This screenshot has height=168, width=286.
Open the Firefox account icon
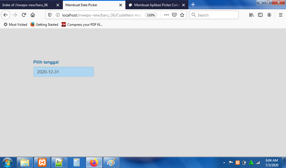(x=269, y=15)
